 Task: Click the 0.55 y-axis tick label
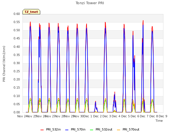[x=17, y=22]
